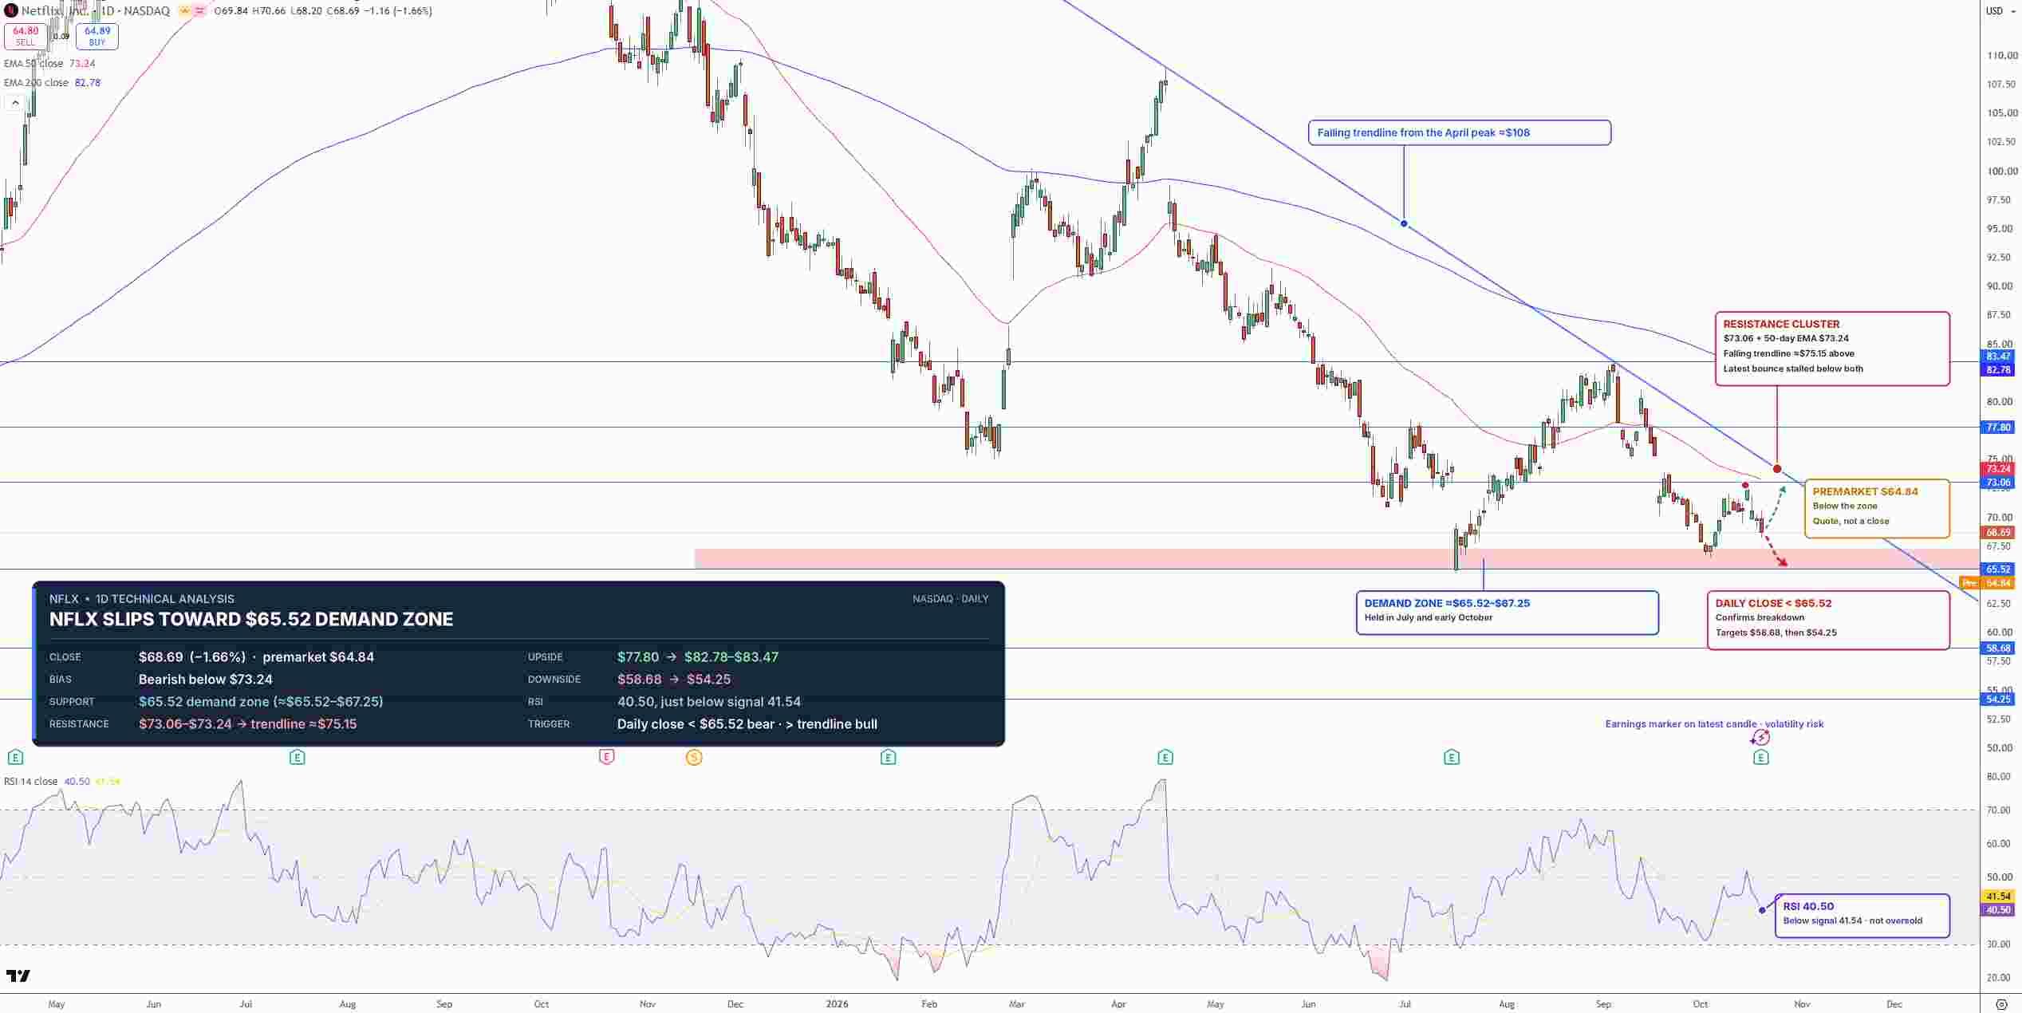Open chart settings gear icon
2022x1013 pixels.
point(2000,1003)
